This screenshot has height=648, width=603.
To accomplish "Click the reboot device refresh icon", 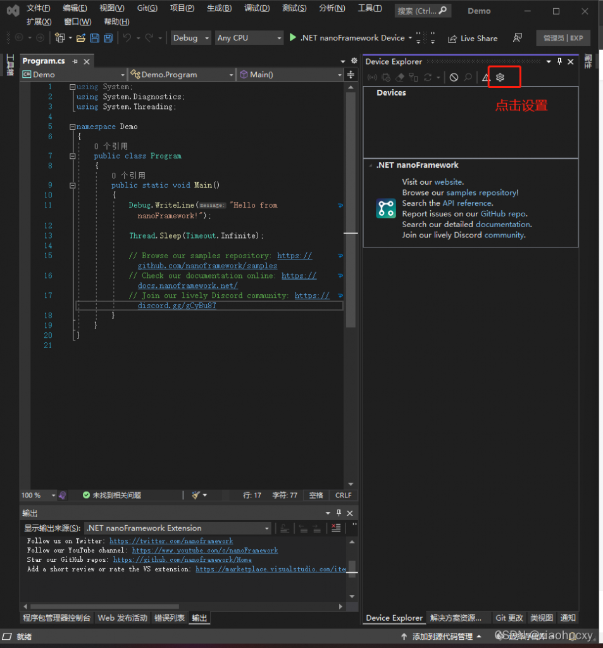I will pos(428,77).
